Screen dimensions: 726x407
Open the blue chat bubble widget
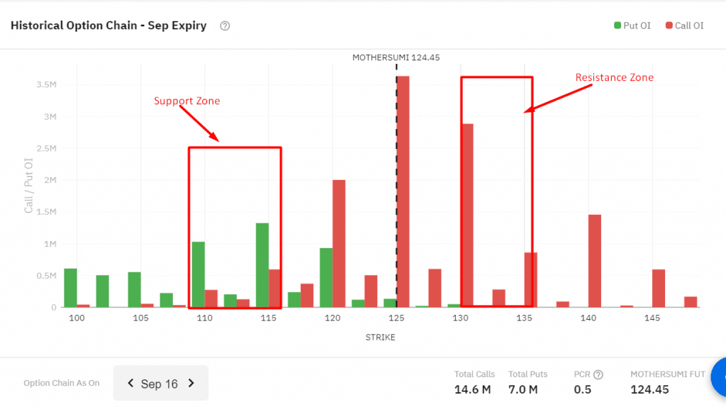[719, 377]
